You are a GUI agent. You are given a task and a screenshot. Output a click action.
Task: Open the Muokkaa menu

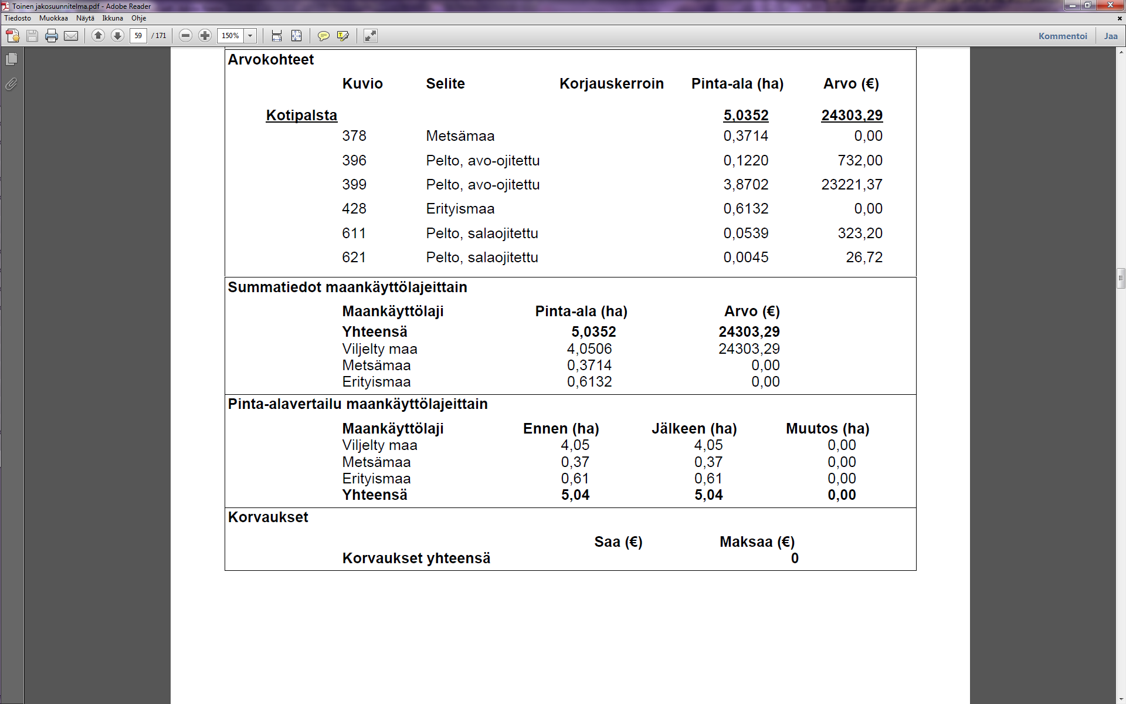click(x=53, y=18)
